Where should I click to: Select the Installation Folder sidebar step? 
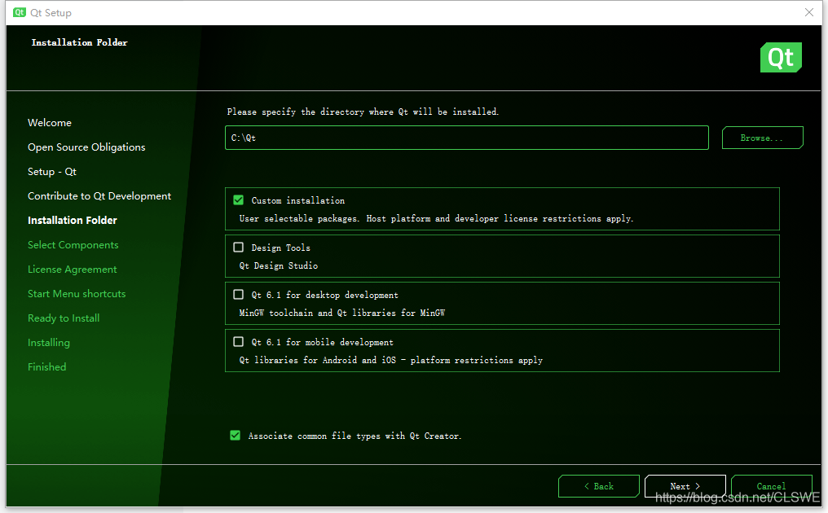73,220
